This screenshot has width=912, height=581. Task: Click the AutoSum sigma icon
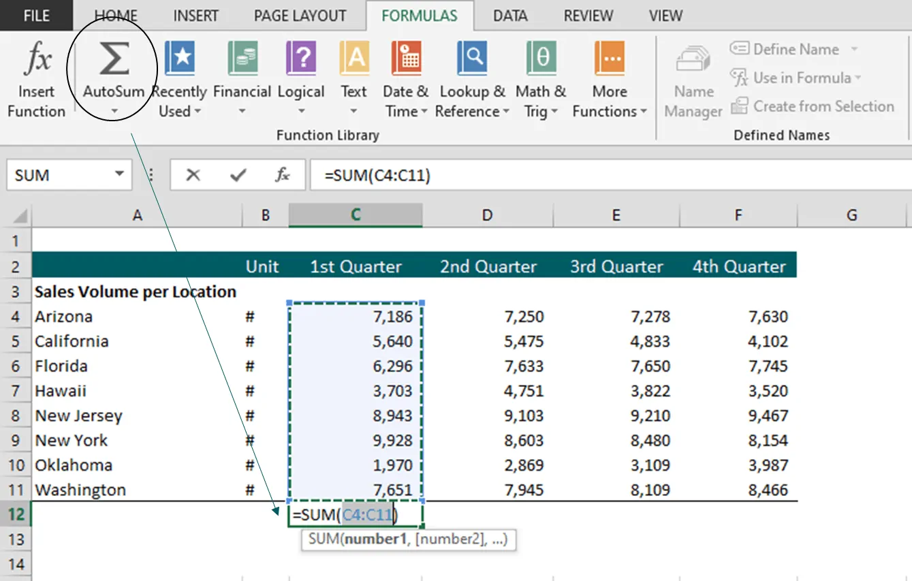pos(114,59)
